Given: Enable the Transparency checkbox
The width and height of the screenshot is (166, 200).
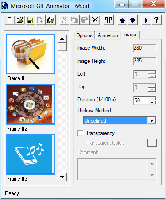Looking at the screenshot, I should pyautogui.click(x=81, y=133).
